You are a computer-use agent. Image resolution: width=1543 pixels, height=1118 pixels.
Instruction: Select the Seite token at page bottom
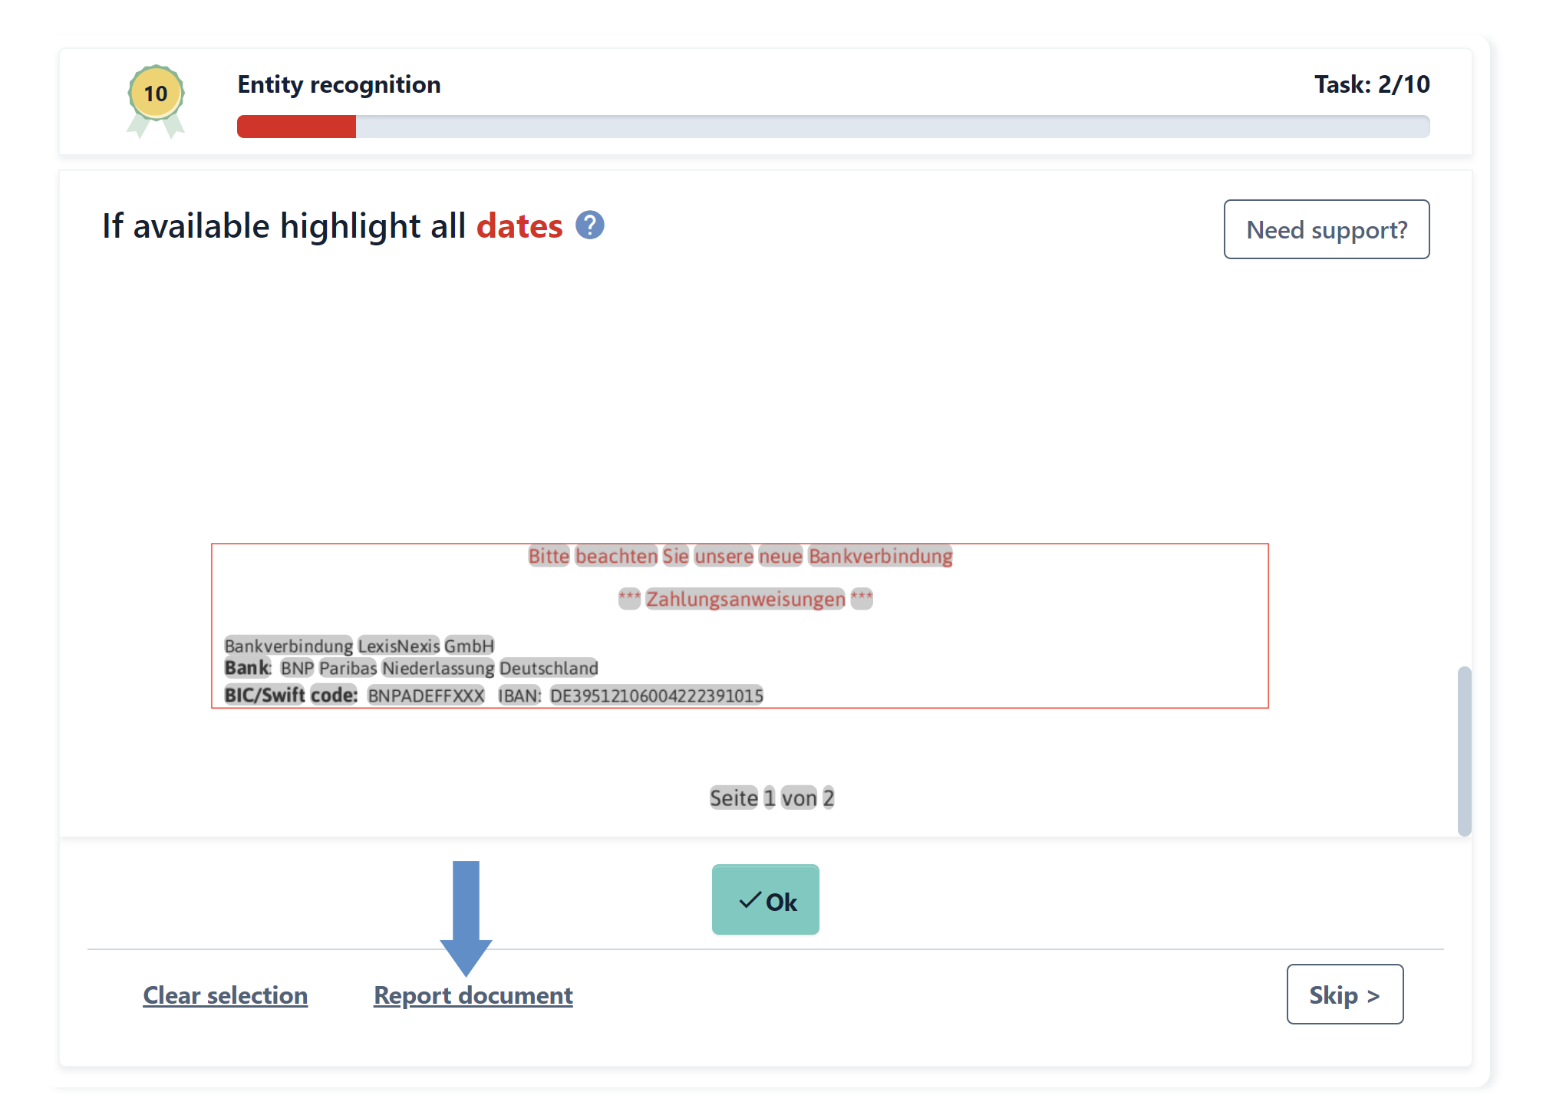tap(735, 797)
